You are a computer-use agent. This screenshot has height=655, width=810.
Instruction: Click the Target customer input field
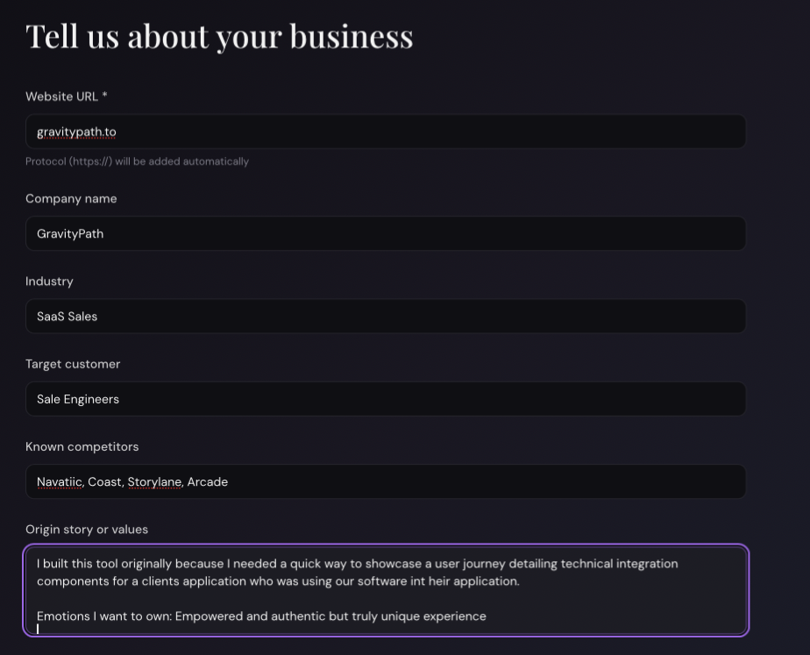[386, 399]
